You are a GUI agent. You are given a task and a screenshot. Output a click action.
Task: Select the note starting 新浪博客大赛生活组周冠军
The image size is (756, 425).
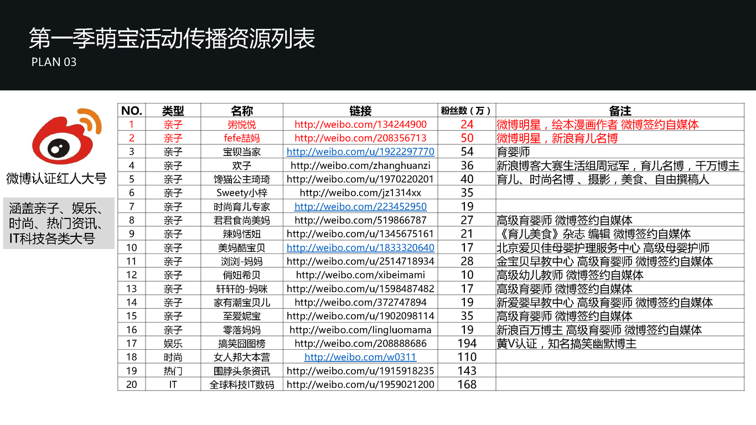coord(618,165)
